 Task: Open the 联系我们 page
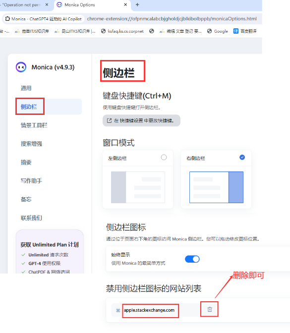pyautogui.click(x=31, y=218)
